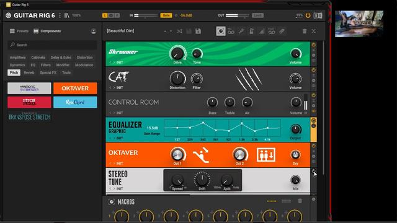Click the library browser icon in the header

pyautogui.click(x=66, y=15)
